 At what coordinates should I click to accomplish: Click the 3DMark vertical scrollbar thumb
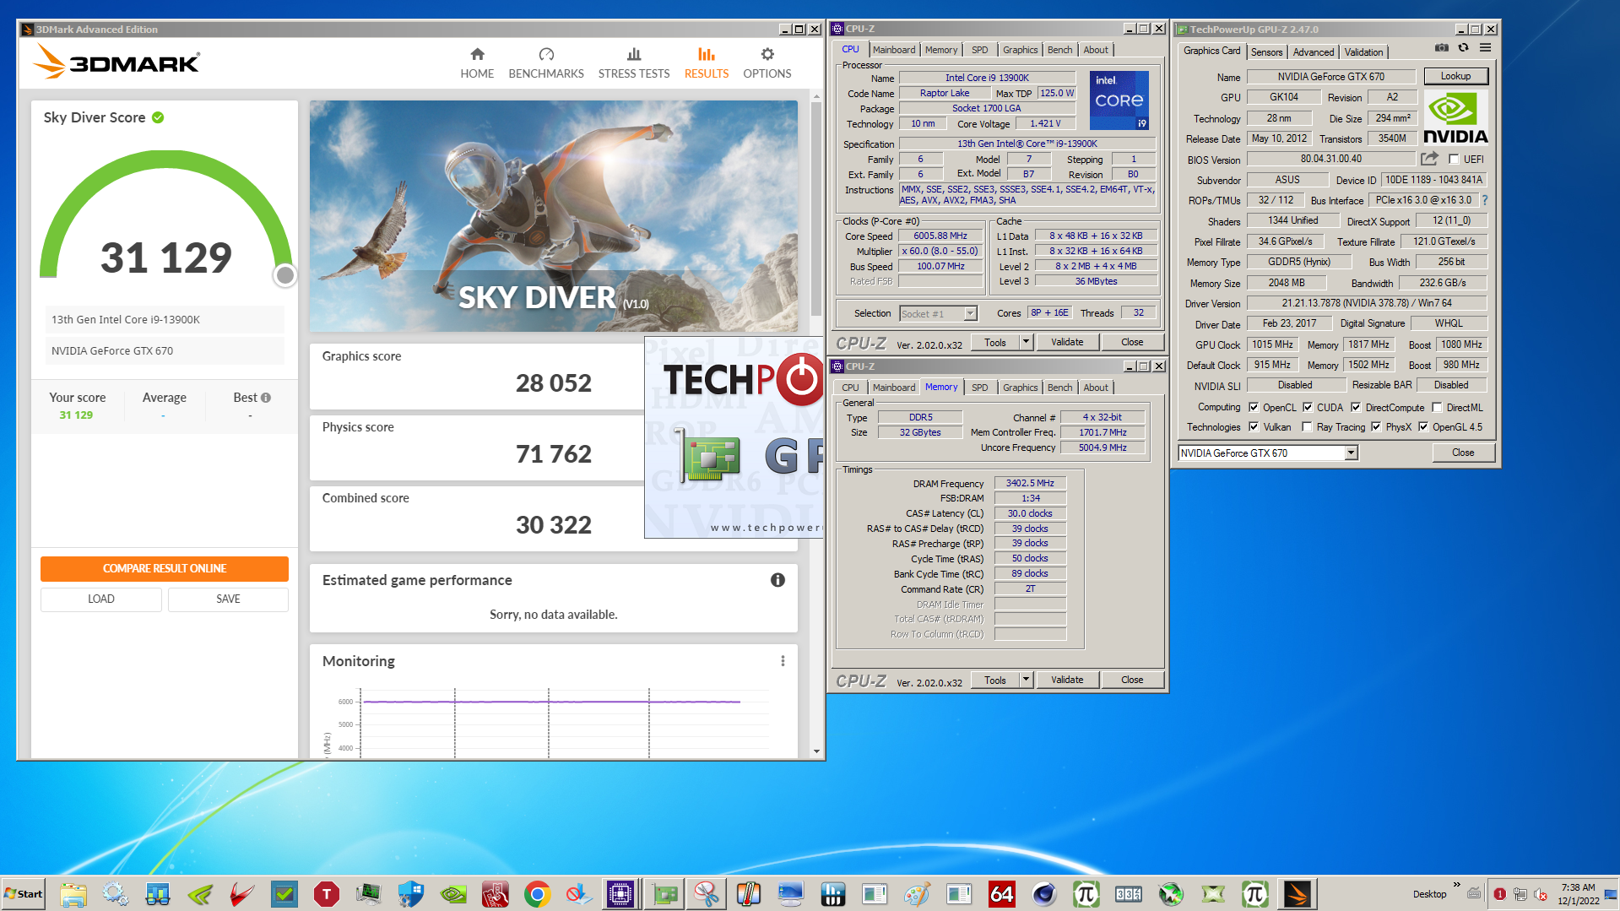click(816, 208)
